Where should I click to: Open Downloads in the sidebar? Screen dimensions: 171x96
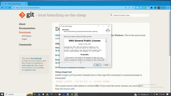point(25,33)
